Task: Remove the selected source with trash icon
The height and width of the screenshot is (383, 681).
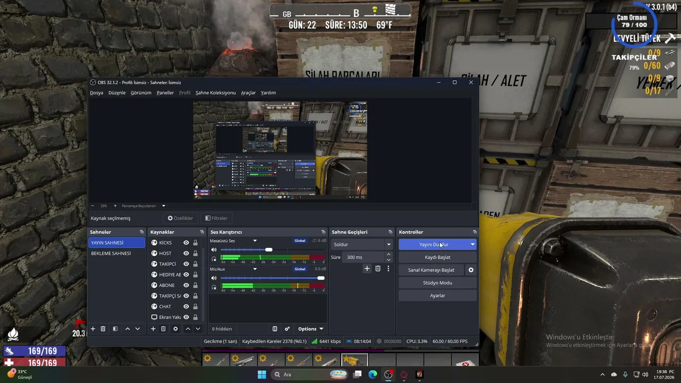Action: tap(163, 329)
